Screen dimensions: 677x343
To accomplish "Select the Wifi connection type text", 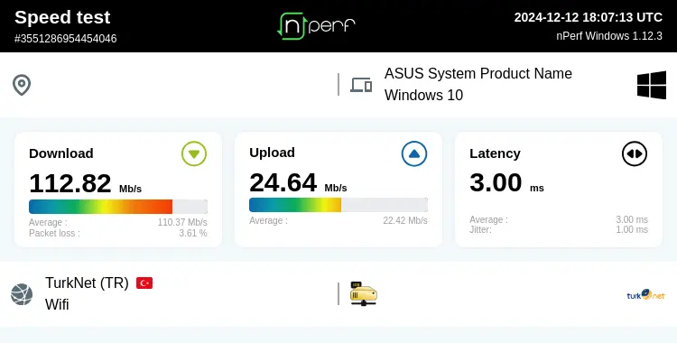I will (57, 304).
